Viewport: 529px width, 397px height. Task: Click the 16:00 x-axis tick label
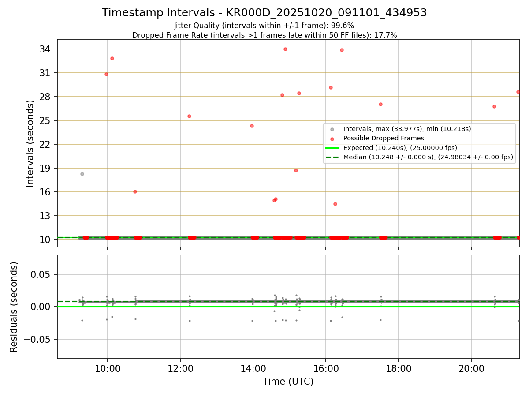pyautogui.click(x=326, y=368)
